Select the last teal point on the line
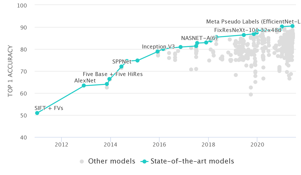This screenshot has height=175, width=301. click(292, 26)
